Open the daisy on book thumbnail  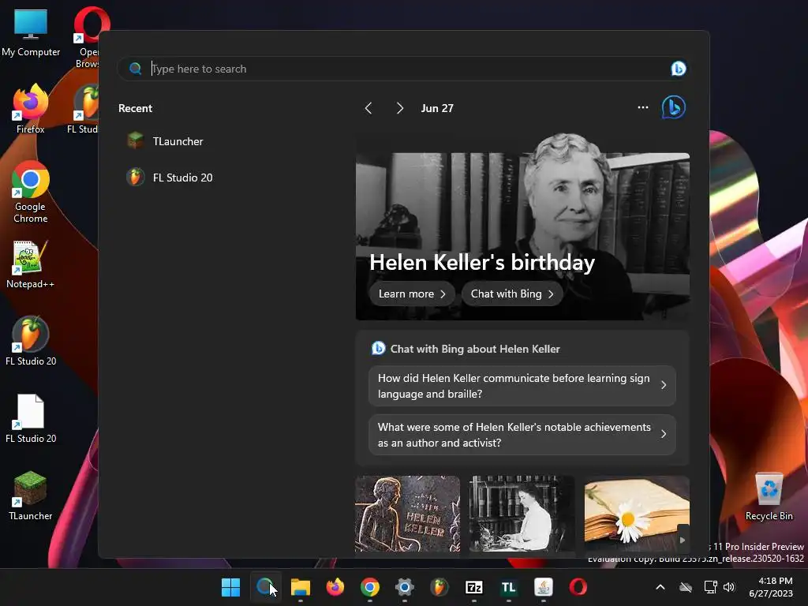637,514
